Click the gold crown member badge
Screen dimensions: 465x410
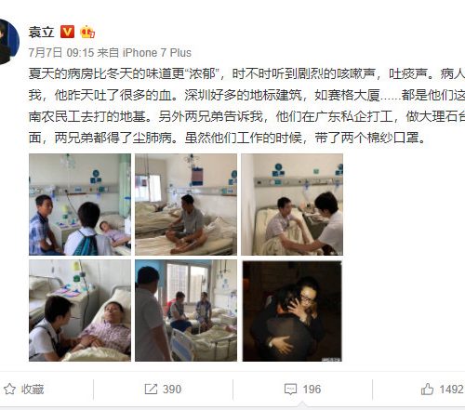coord(87,32)
